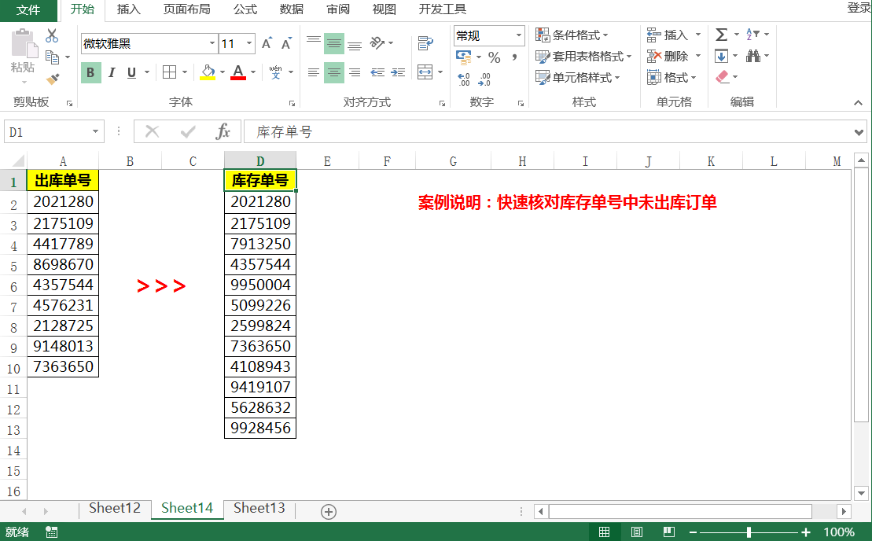This screenshot has height=541, width=872.
Task: Click the increase indent icon
Action: coord(398,72)
